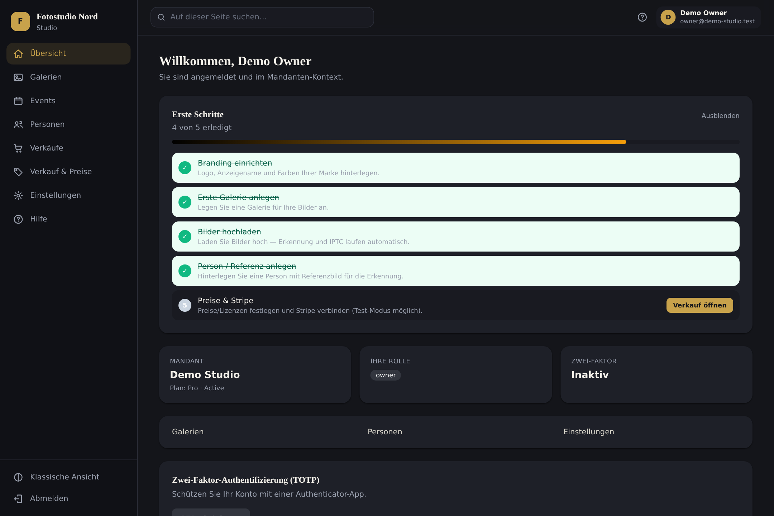774x516 pixels.
Task: Switch to Klassische Ansicht
Action: click(x=68, y=477)
